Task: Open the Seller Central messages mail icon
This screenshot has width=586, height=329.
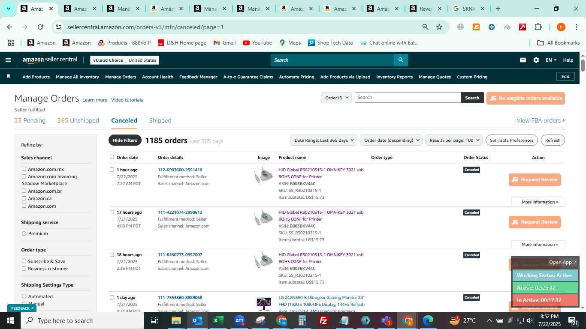Action: 523,60
